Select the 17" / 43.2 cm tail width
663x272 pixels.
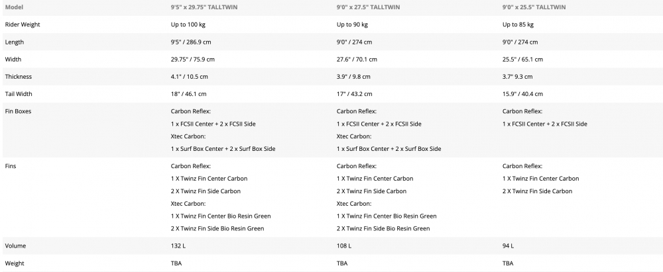point(354,94)
